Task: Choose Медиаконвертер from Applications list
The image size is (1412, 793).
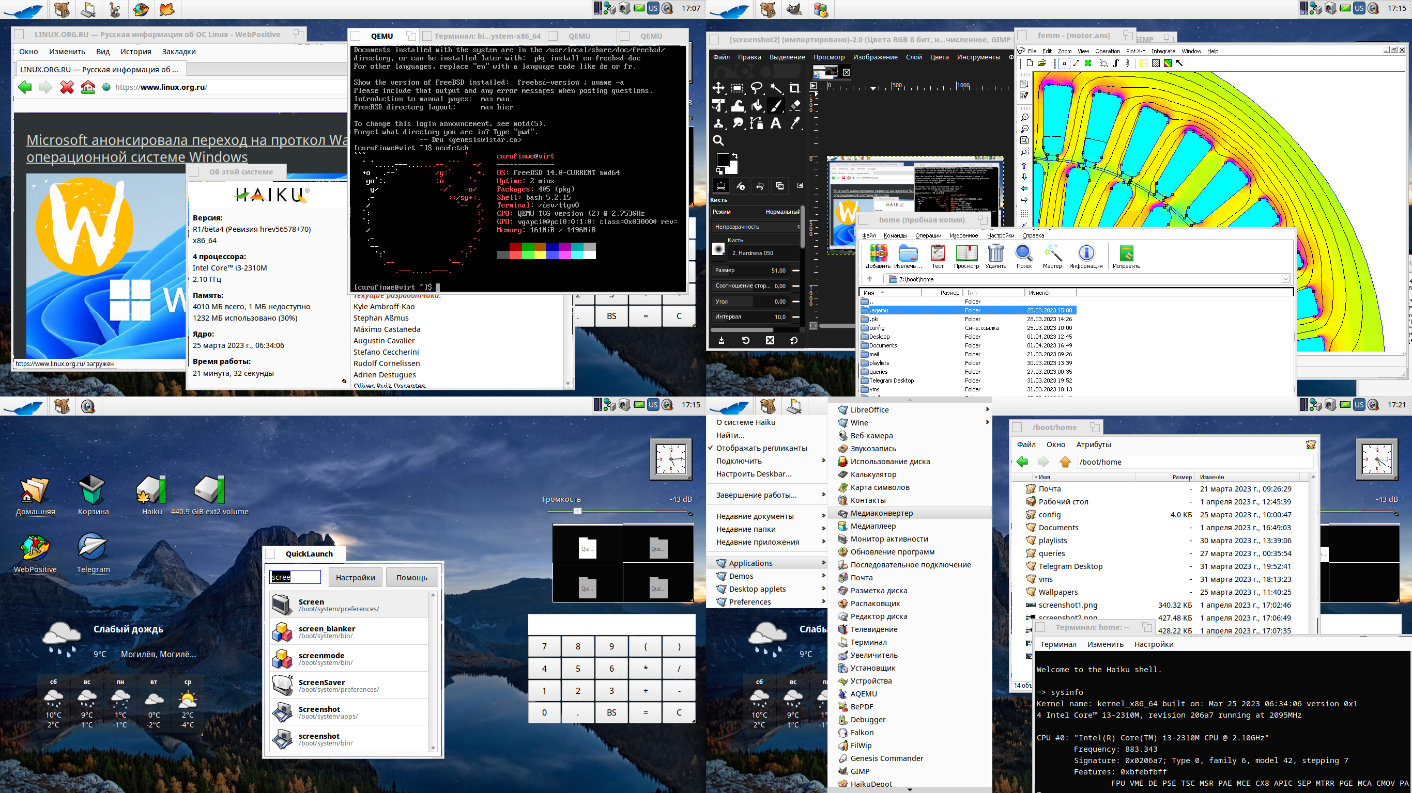Action: [x=911, y=513]
